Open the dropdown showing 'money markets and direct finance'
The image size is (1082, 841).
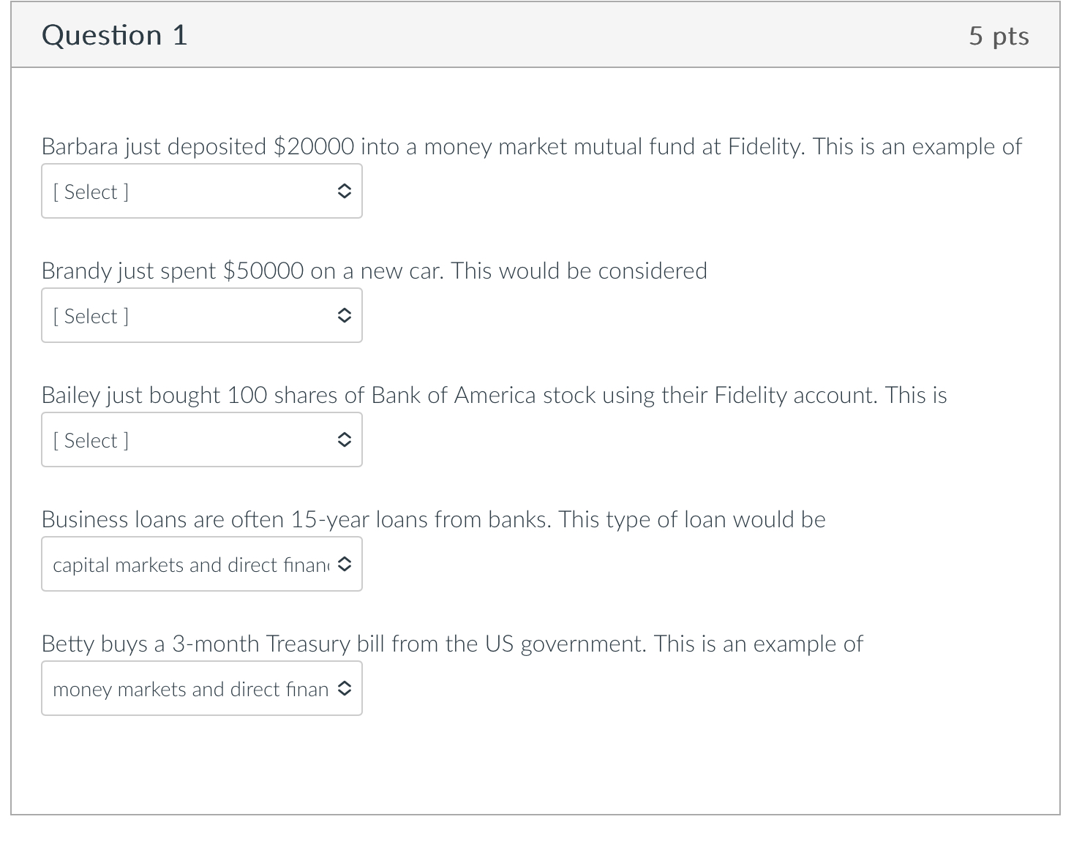tap(201, 688)
